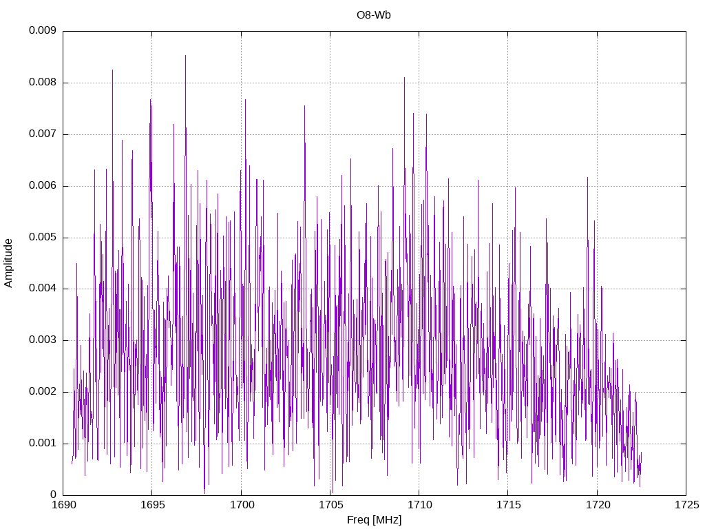
Task: Select the y-axis value 0.001
Action: click(x=43, y=443)
